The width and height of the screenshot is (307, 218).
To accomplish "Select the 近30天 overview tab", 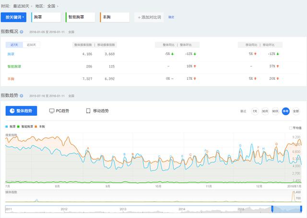I will [x=31, y=45].
